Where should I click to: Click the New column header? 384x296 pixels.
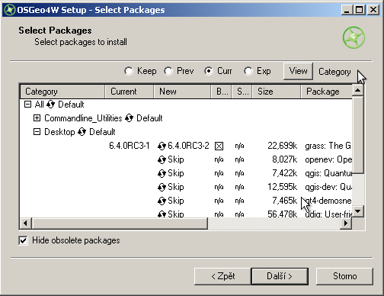[182, 92]
